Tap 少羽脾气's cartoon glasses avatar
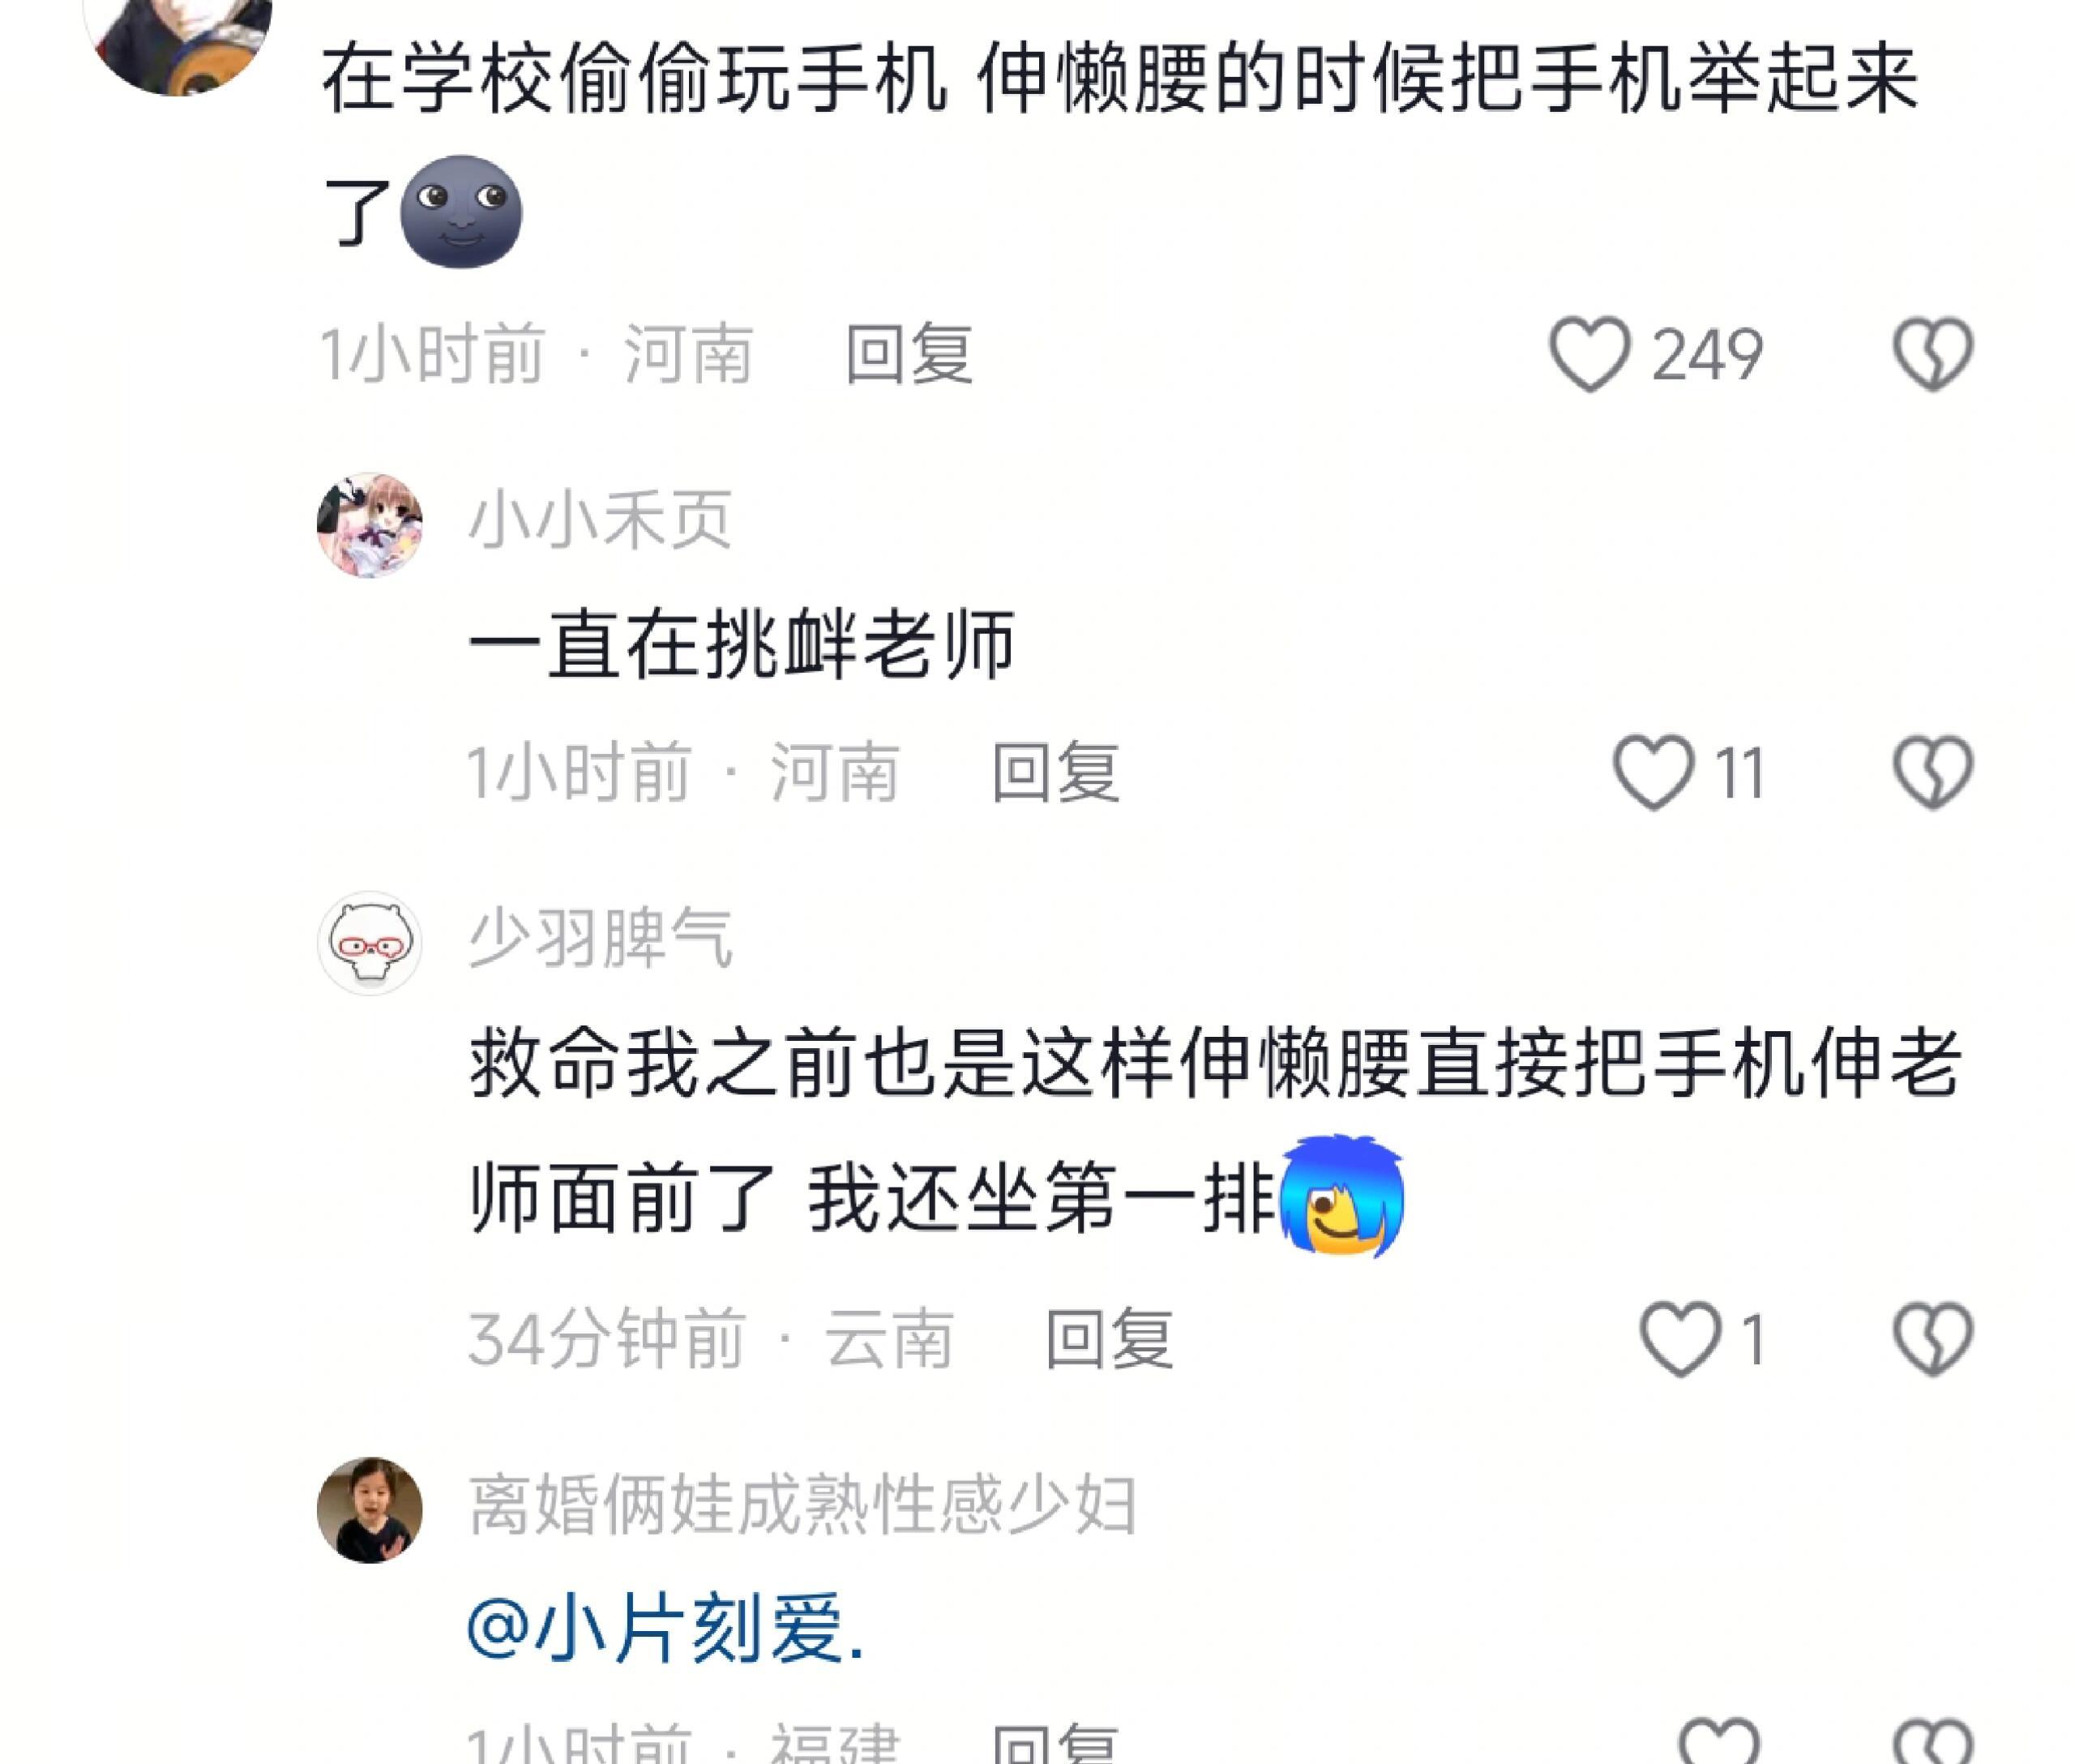Viewport: 2075px width, 1764px height. click(x=369, y=943)
